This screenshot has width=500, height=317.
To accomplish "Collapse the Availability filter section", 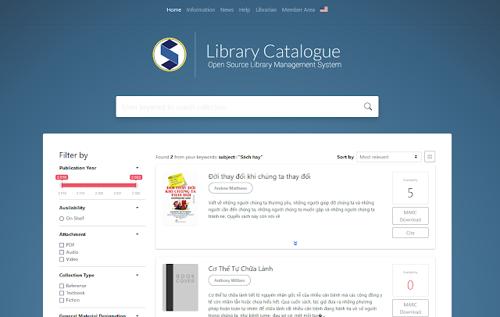I will click(x=137, y=208).
